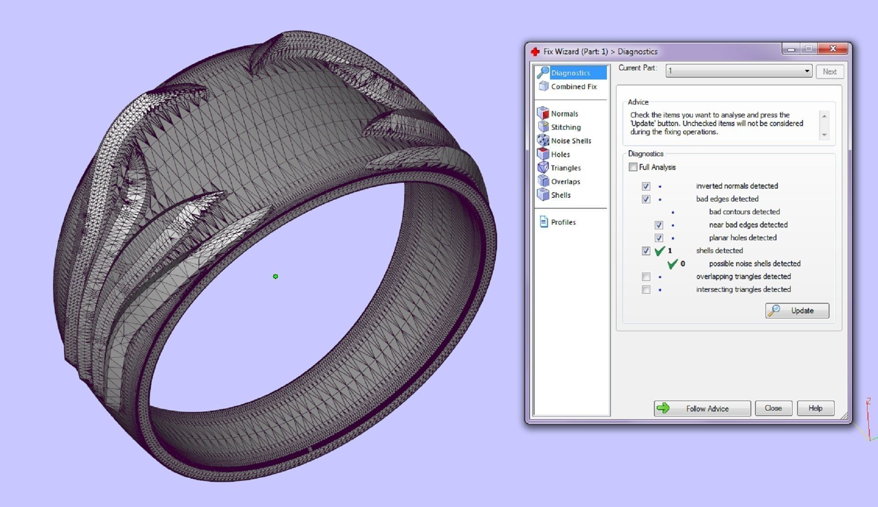Click the green arrow on Follow Advice
878x507 pixels.
[663, 408]
